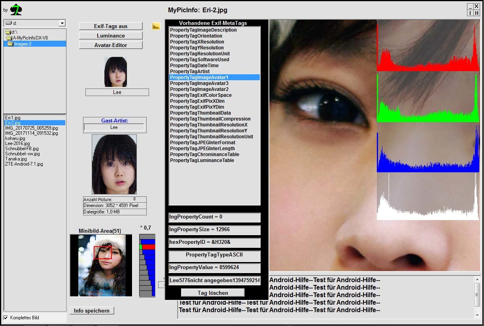Toggle the Komplettes Bild checkbox

(x=6, y=317)
